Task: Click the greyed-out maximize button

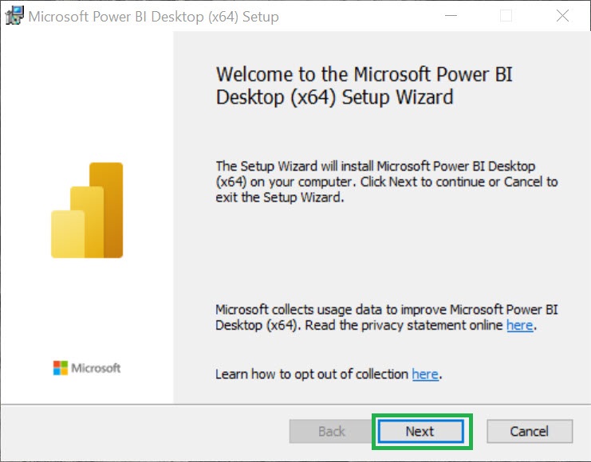Action: click(x=506, y=16)
